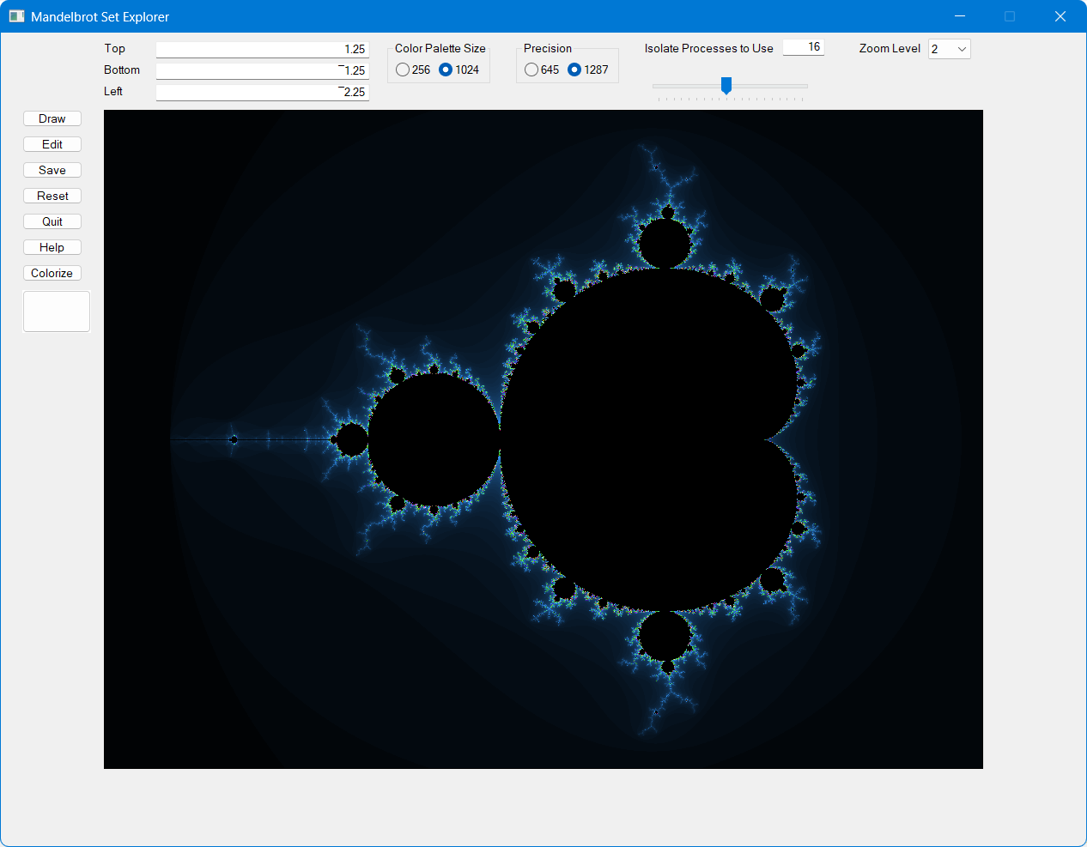
Task: Expand the Zoom Level dropdown
Action: coord(950,49)
